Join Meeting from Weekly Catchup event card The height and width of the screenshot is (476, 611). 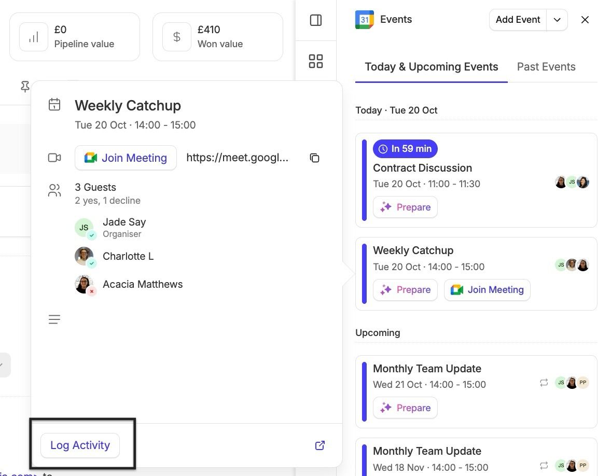[487, 290]
